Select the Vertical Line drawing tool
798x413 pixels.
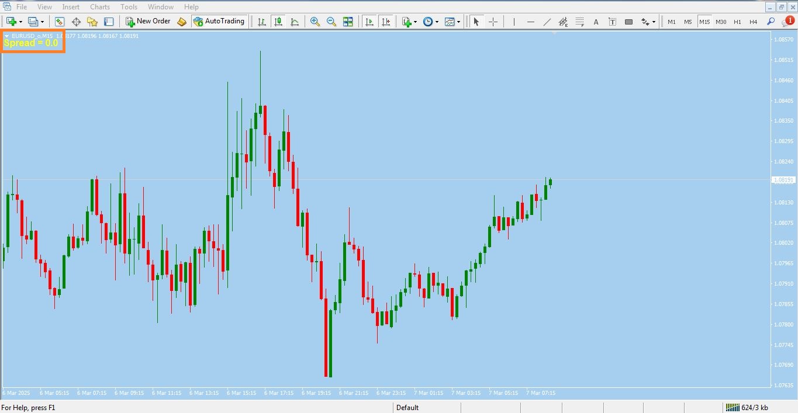[514, 22]
